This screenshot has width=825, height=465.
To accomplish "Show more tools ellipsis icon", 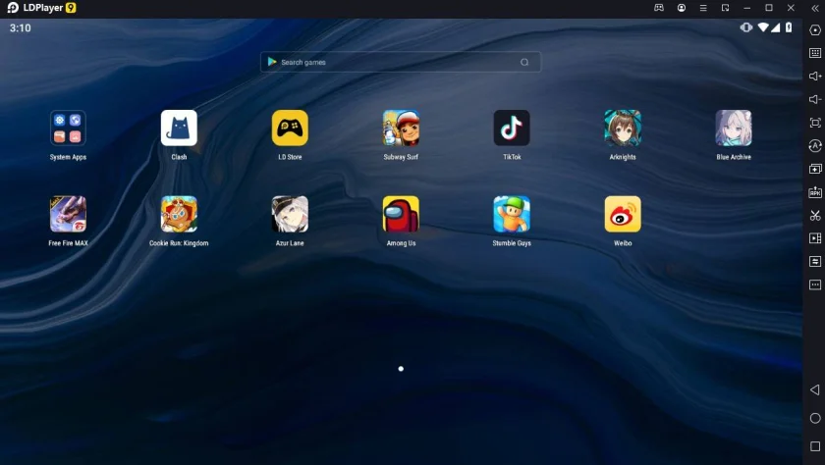I will (815, 284).
